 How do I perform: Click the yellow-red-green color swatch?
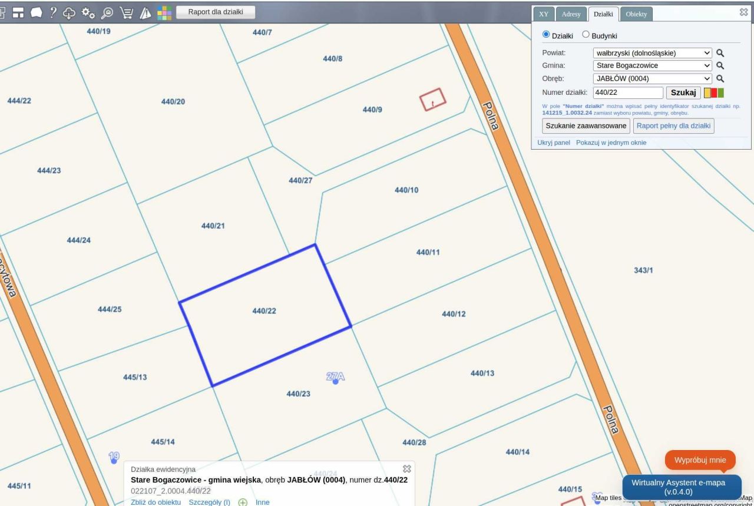714,92
